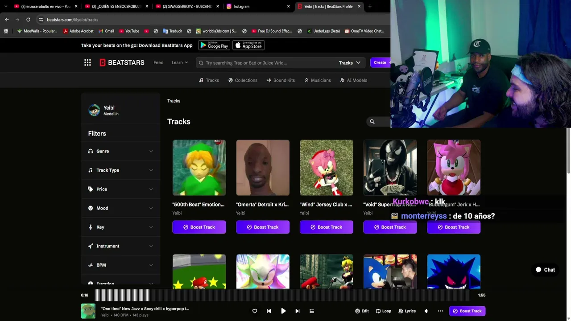
Task: Expand the Track Type filter
Action: 120,170
